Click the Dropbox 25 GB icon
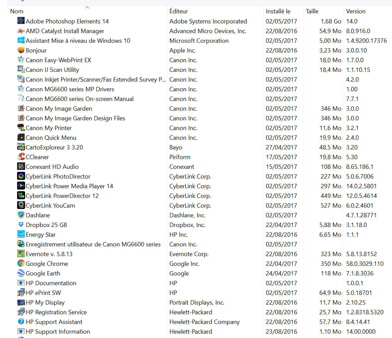392x338 pixels. point(21,224)
